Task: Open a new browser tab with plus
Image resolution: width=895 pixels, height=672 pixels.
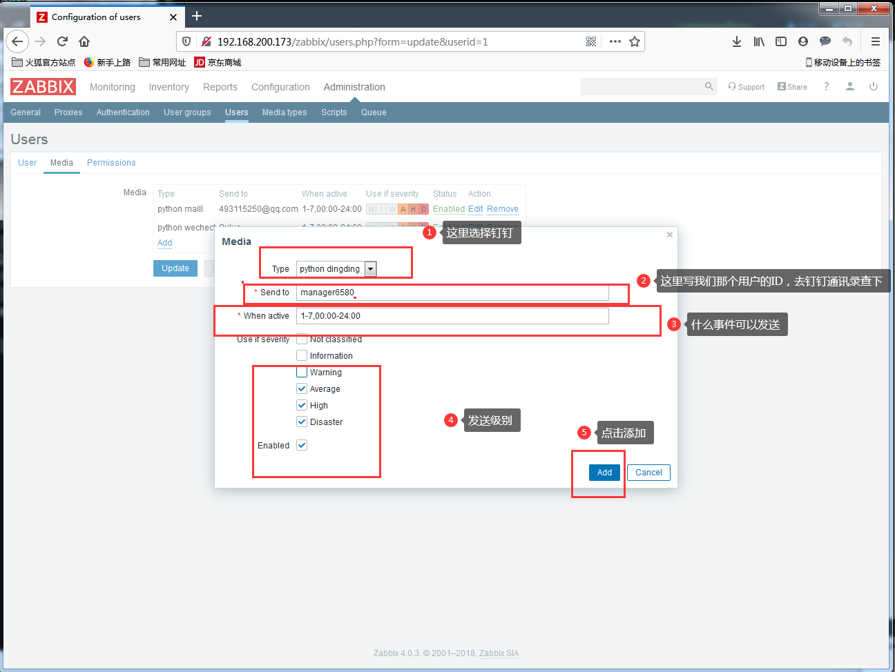Action: (197, 16)
